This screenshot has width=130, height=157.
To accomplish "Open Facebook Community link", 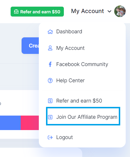I will [82, 64].
